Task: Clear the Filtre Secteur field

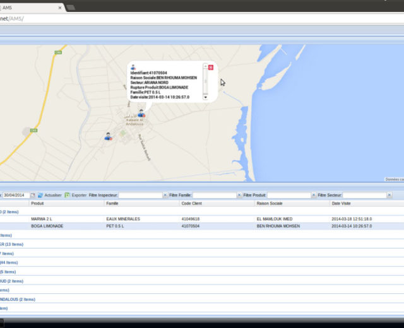Action: click(389, 196)
